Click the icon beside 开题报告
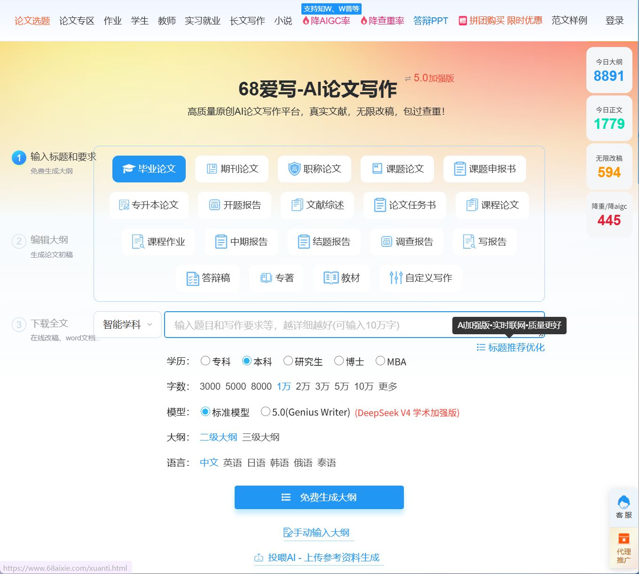The width and height of the screenshot is (639, 574). 214,205
